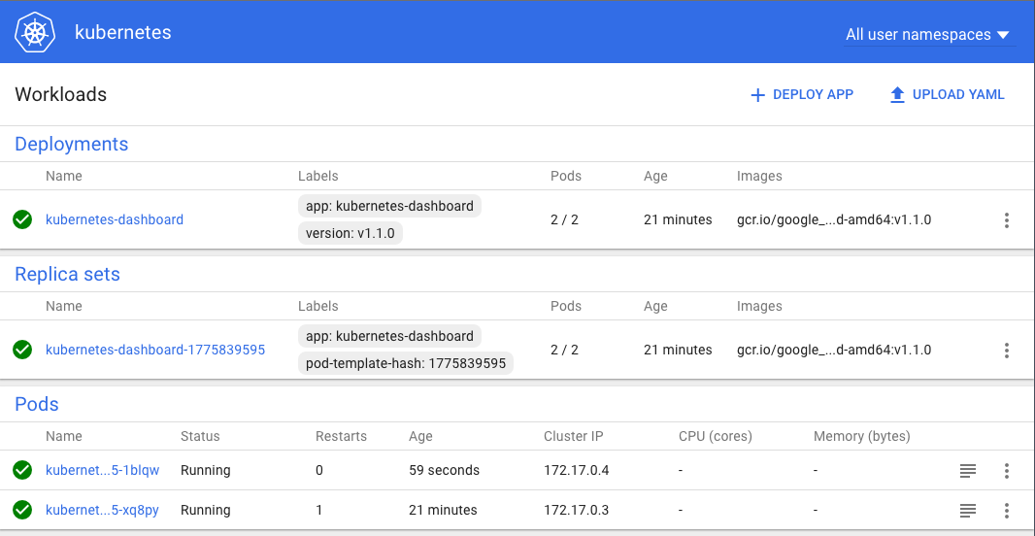The image size is (1035, 536).
Task: View logs icon for 5-1blqw pod
Action: [968, 471]
